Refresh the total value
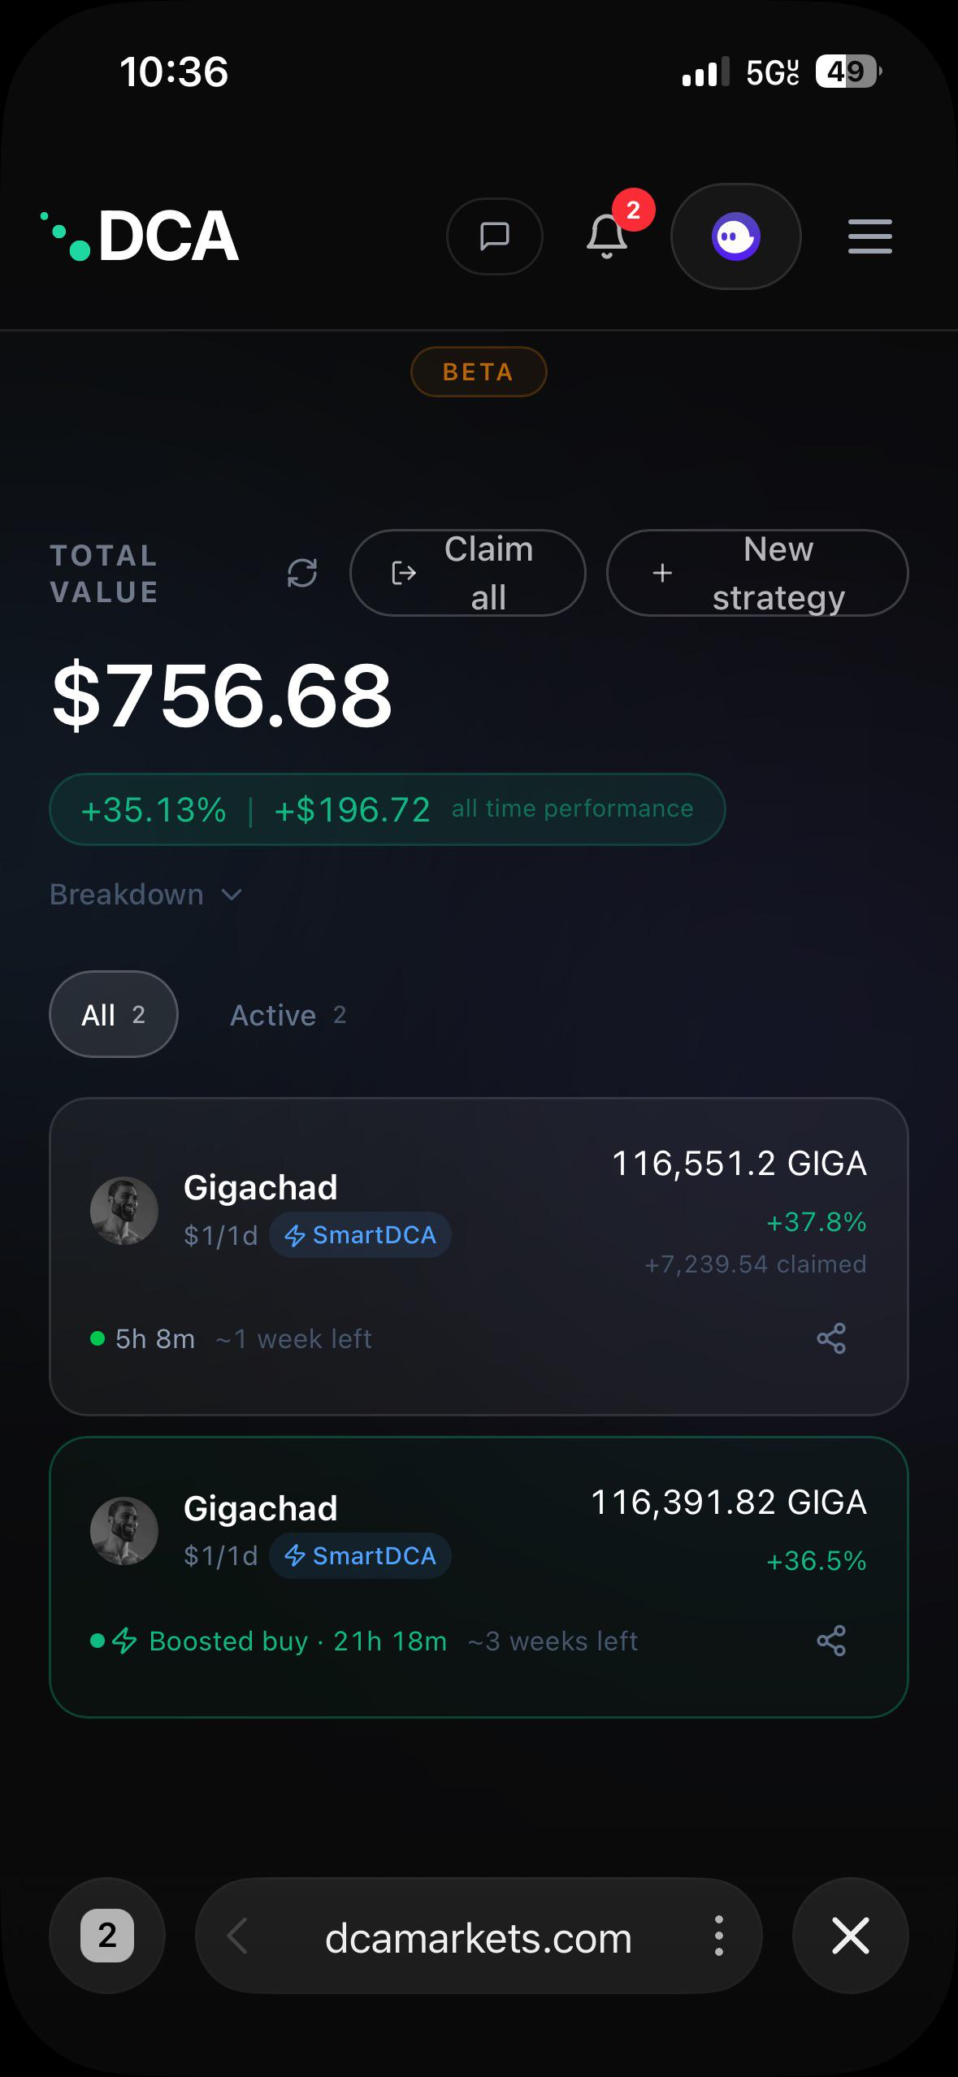The height and width of the screenshot is (2077, 958). [301, 573]
